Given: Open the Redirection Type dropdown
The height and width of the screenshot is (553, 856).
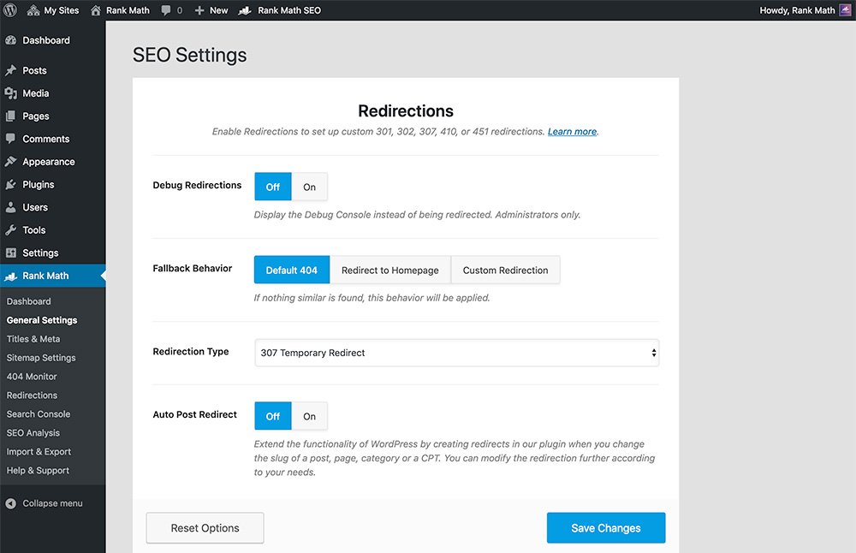Looking at the screenshot, I should tap(456, 352).
